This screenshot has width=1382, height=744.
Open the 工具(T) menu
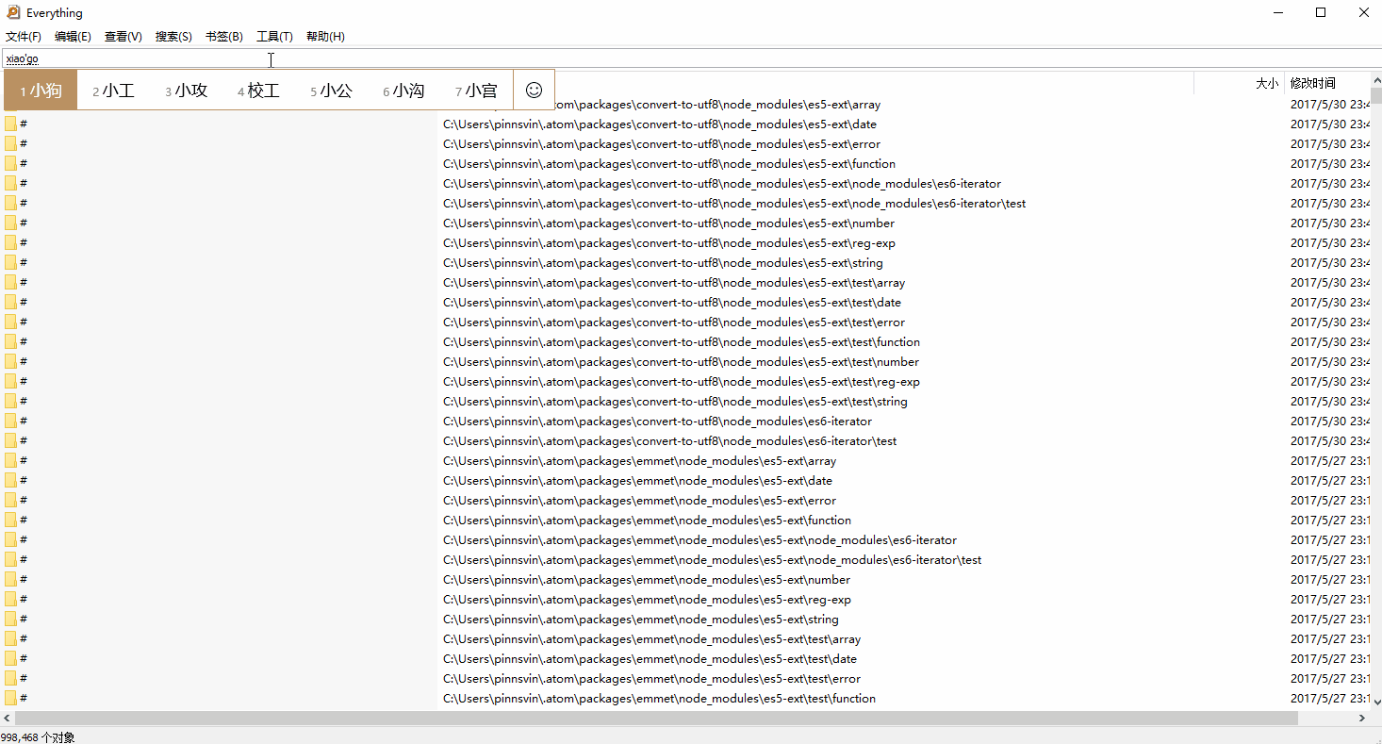[x=274, y=37]
